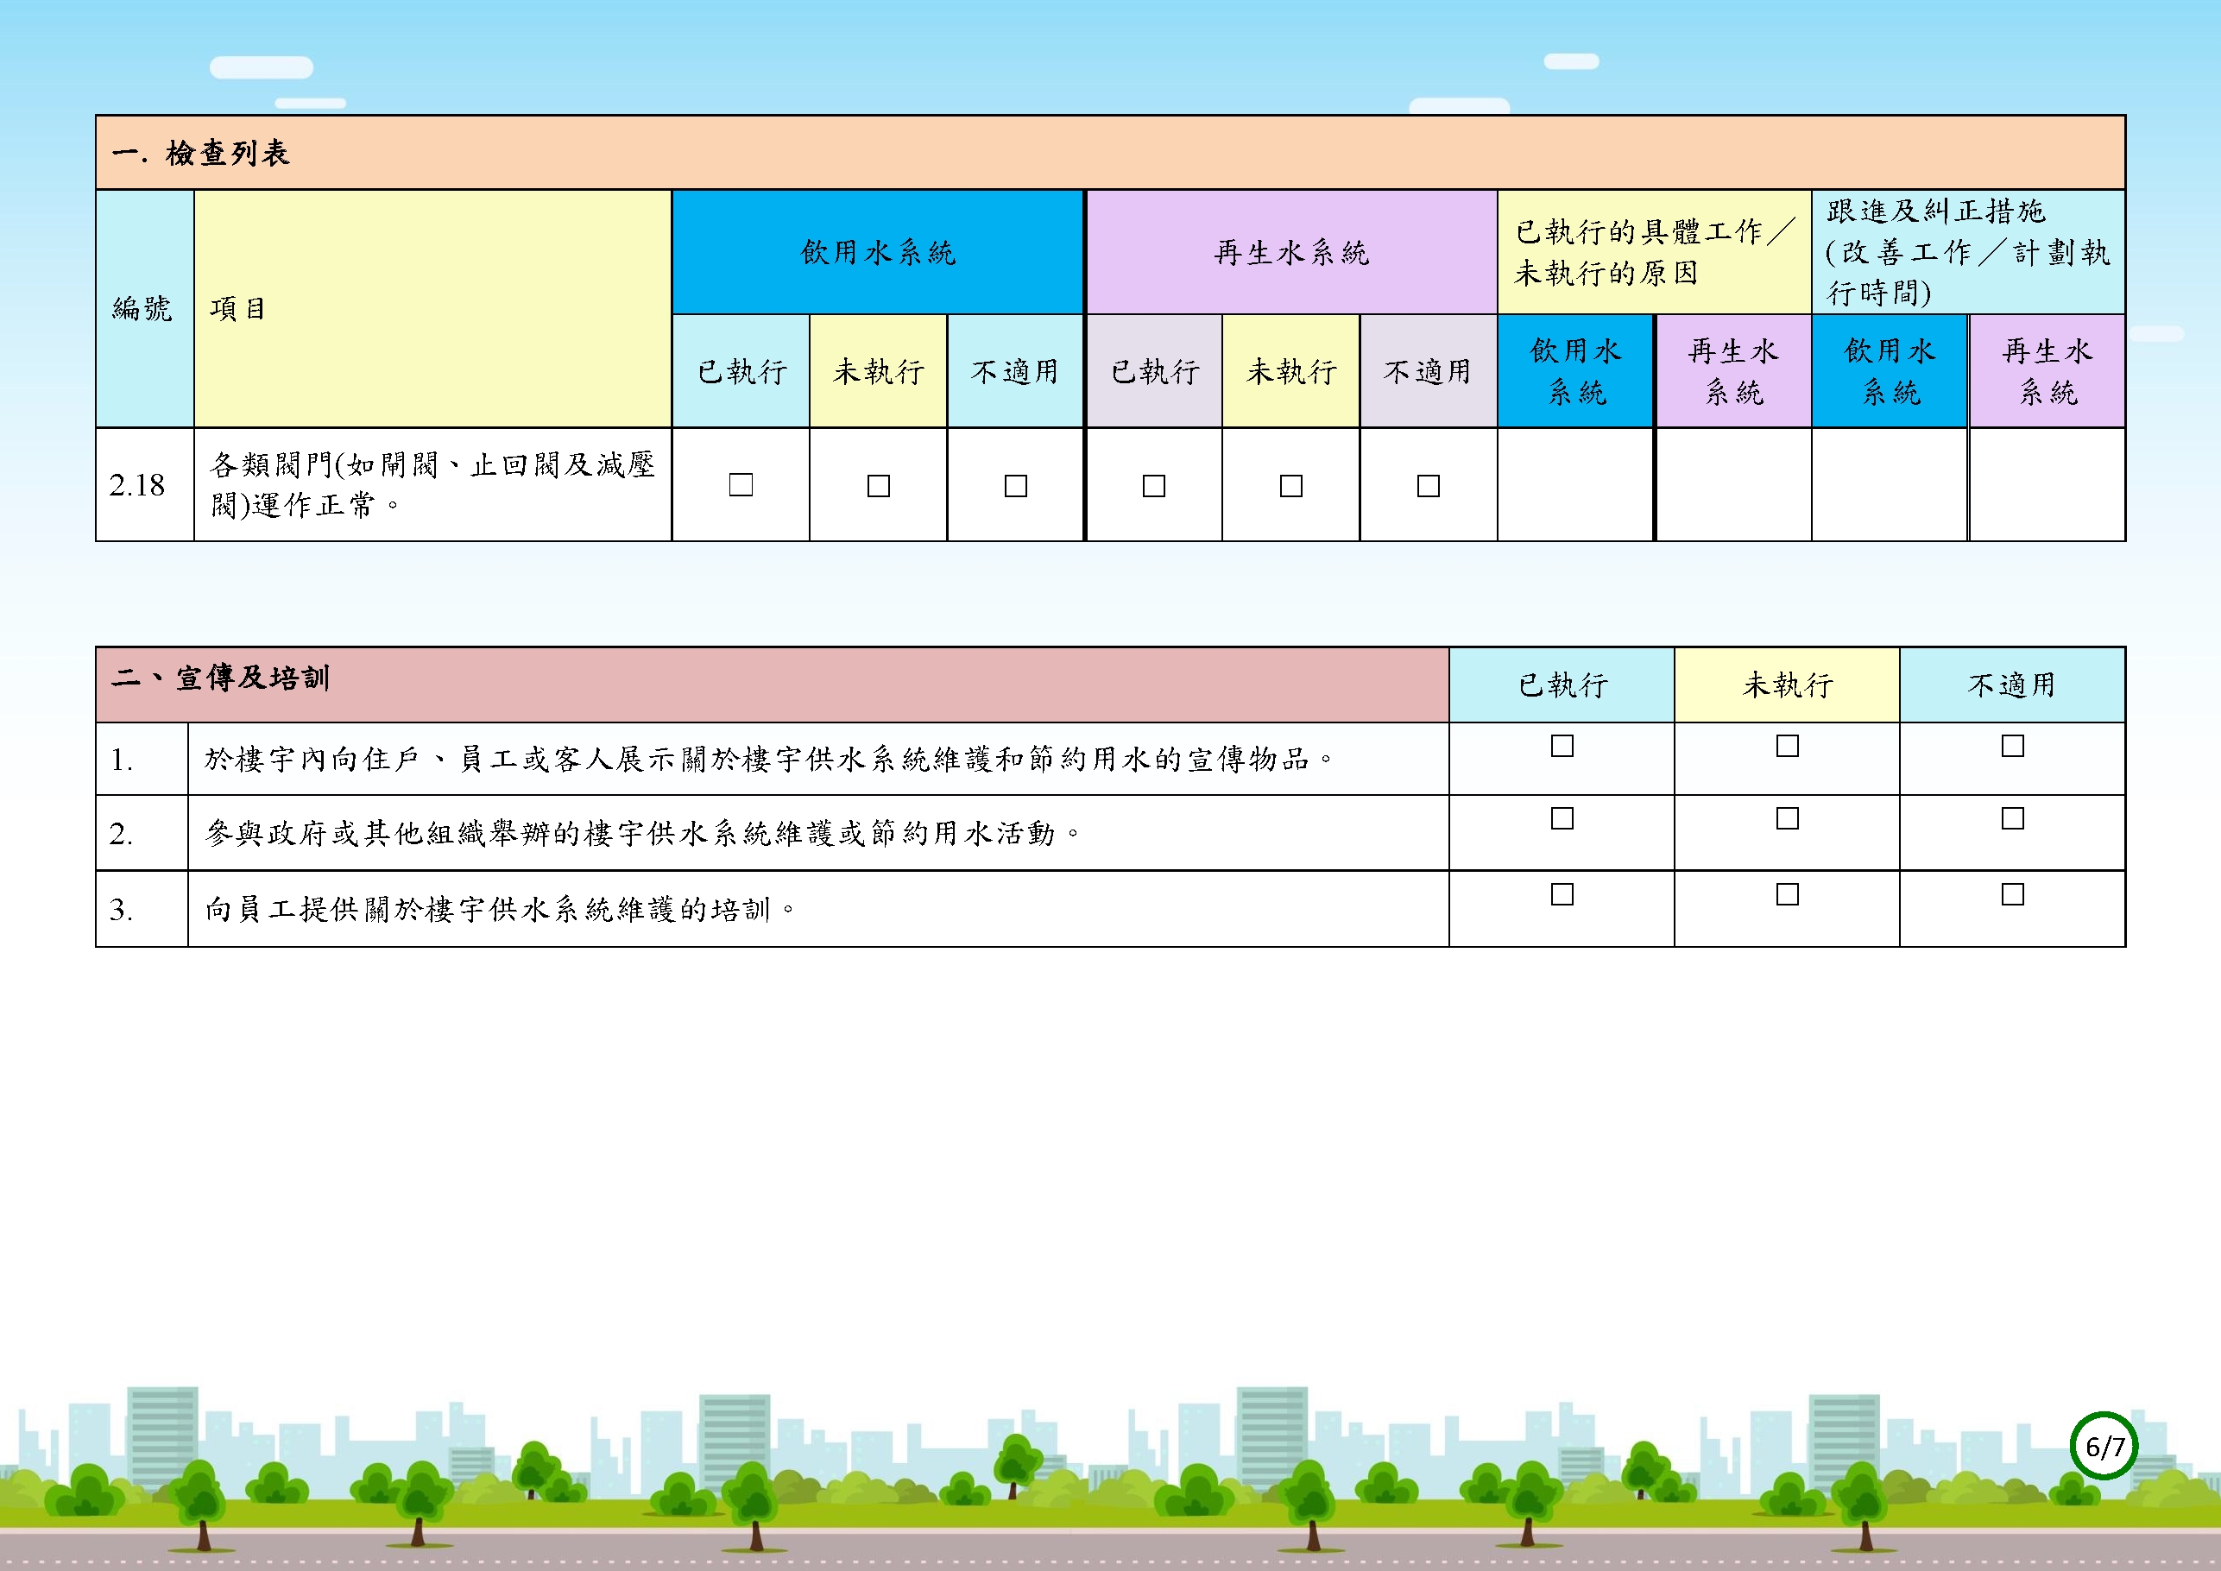Click 已執行 header in 宣傳及培訓 table
This screenshot has width=2221, height=1571.
(1562, 685)
